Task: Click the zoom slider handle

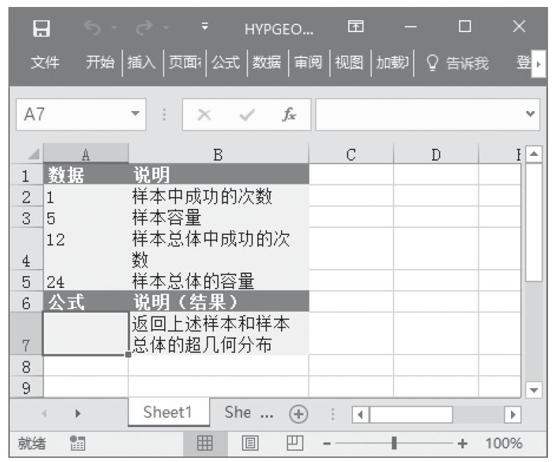Action: click(396, 443)
